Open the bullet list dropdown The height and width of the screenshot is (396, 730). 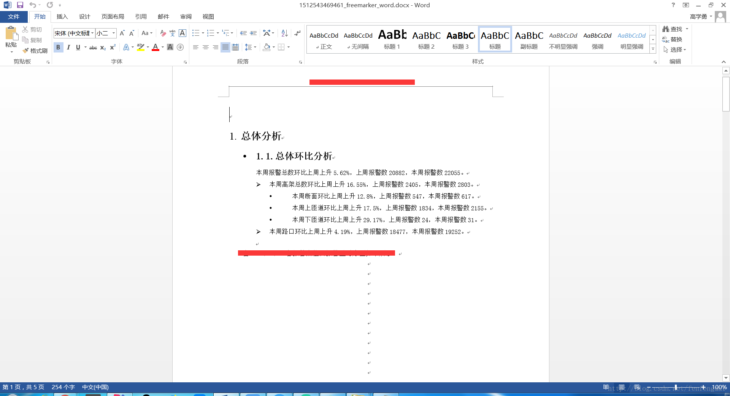(203, 33)
